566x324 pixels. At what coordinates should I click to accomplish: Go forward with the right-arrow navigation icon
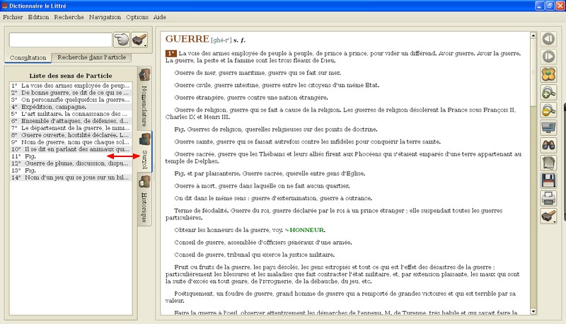click(548, 57)
